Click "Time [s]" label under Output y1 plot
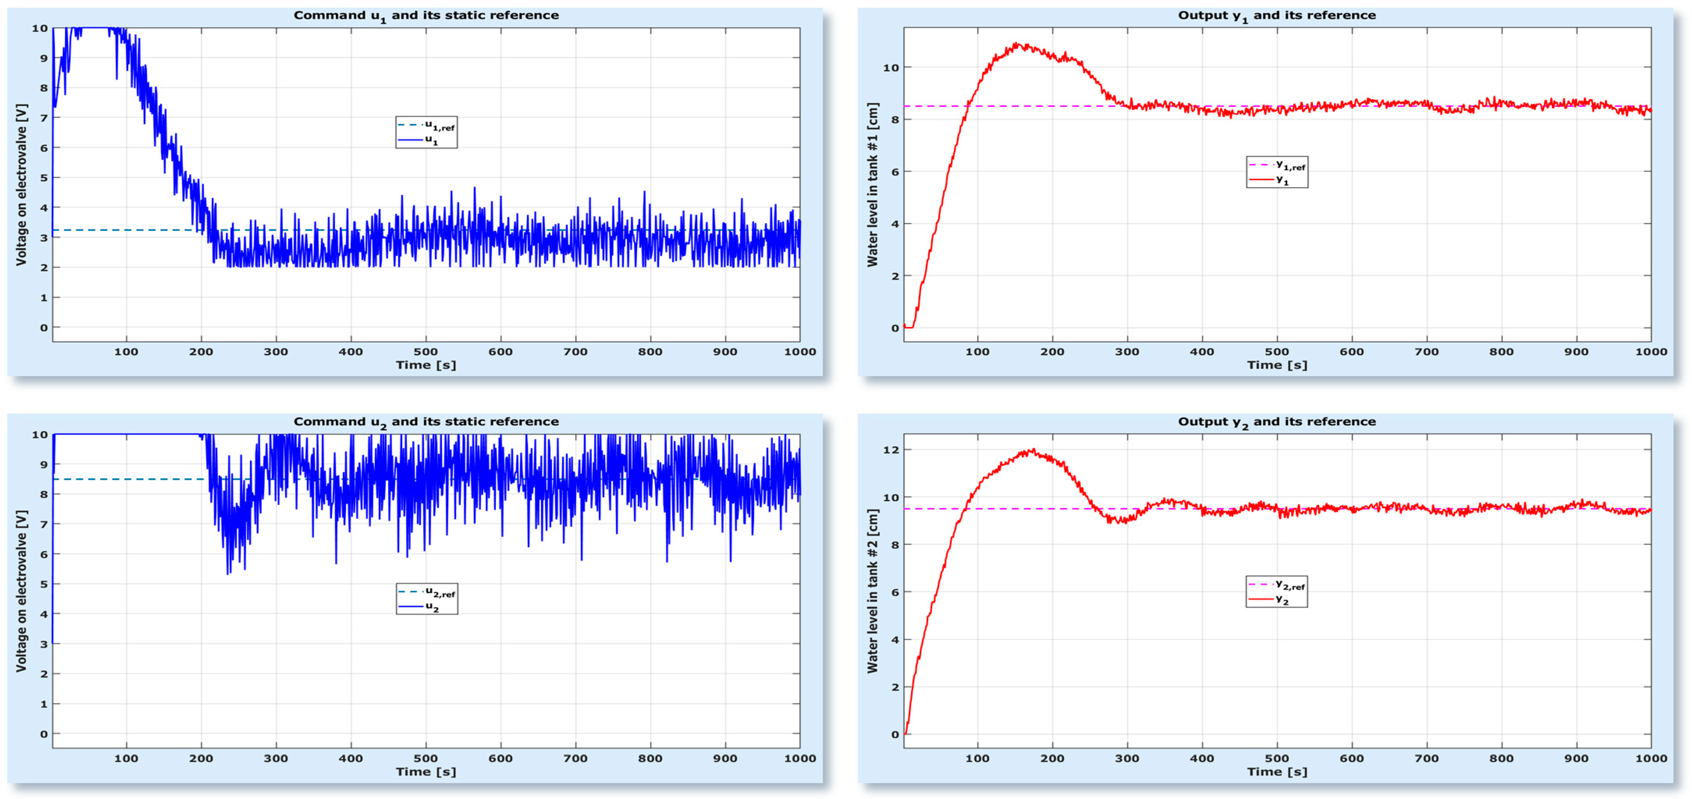The height and width of the screenshot is (799, 1692). 1277,365
